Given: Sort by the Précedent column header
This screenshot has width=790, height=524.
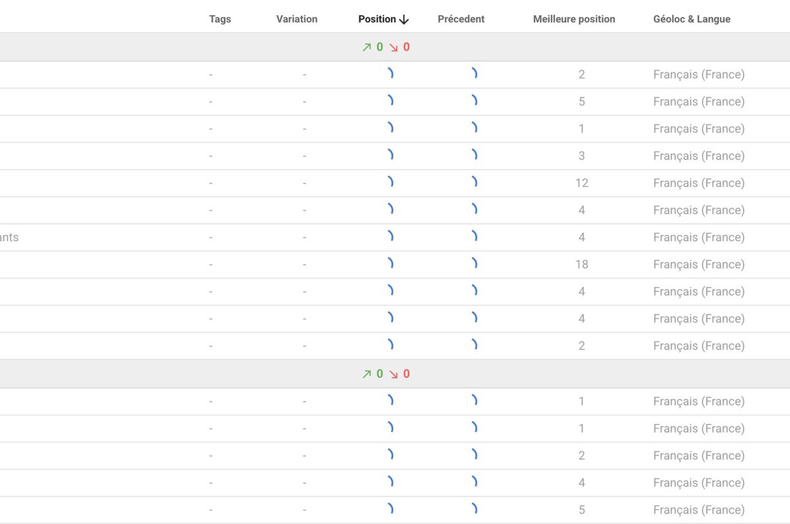Looking at the screenshot, I should 461,19.
